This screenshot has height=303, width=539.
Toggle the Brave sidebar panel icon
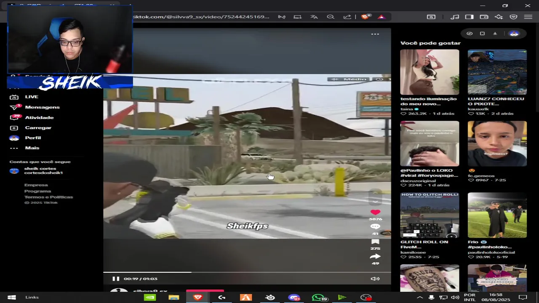[469, 17]
